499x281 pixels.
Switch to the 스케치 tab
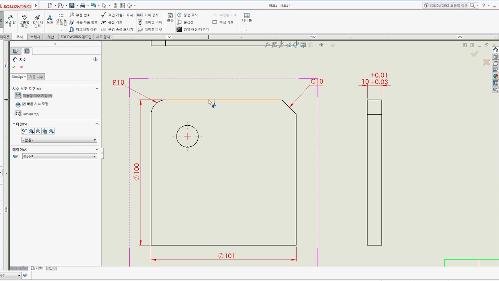pos(35,37)
